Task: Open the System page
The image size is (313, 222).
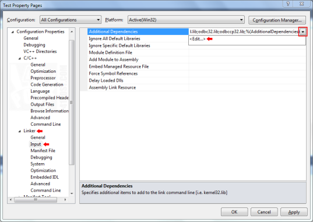Action: 37,164
